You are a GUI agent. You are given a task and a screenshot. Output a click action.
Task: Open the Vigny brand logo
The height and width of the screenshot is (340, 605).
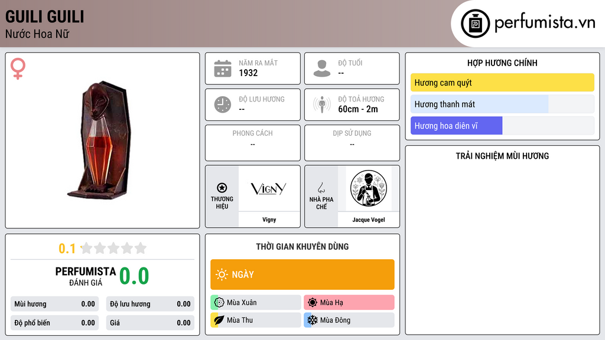click(269, 188)
